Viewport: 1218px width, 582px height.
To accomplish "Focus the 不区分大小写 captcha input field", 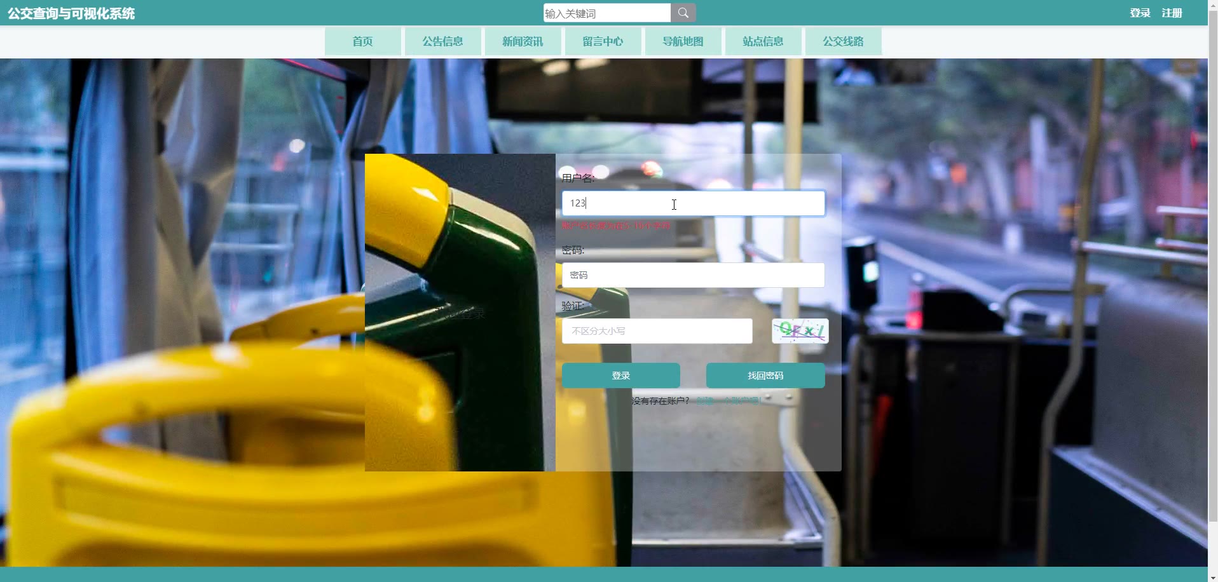I will pyautogui.click(x=657, y=331).
